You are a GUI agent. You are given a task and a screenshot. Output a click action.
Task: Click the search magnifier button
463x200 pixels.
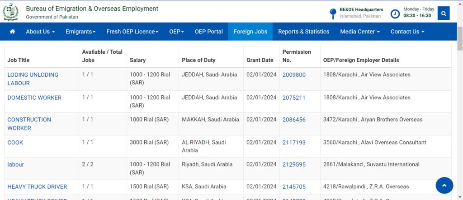coord(444,14)
